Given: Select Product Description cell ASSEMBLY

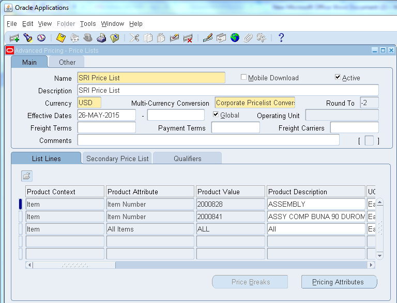Looking at the screenshot, I should pyautogui.click(x=316, y=204).
